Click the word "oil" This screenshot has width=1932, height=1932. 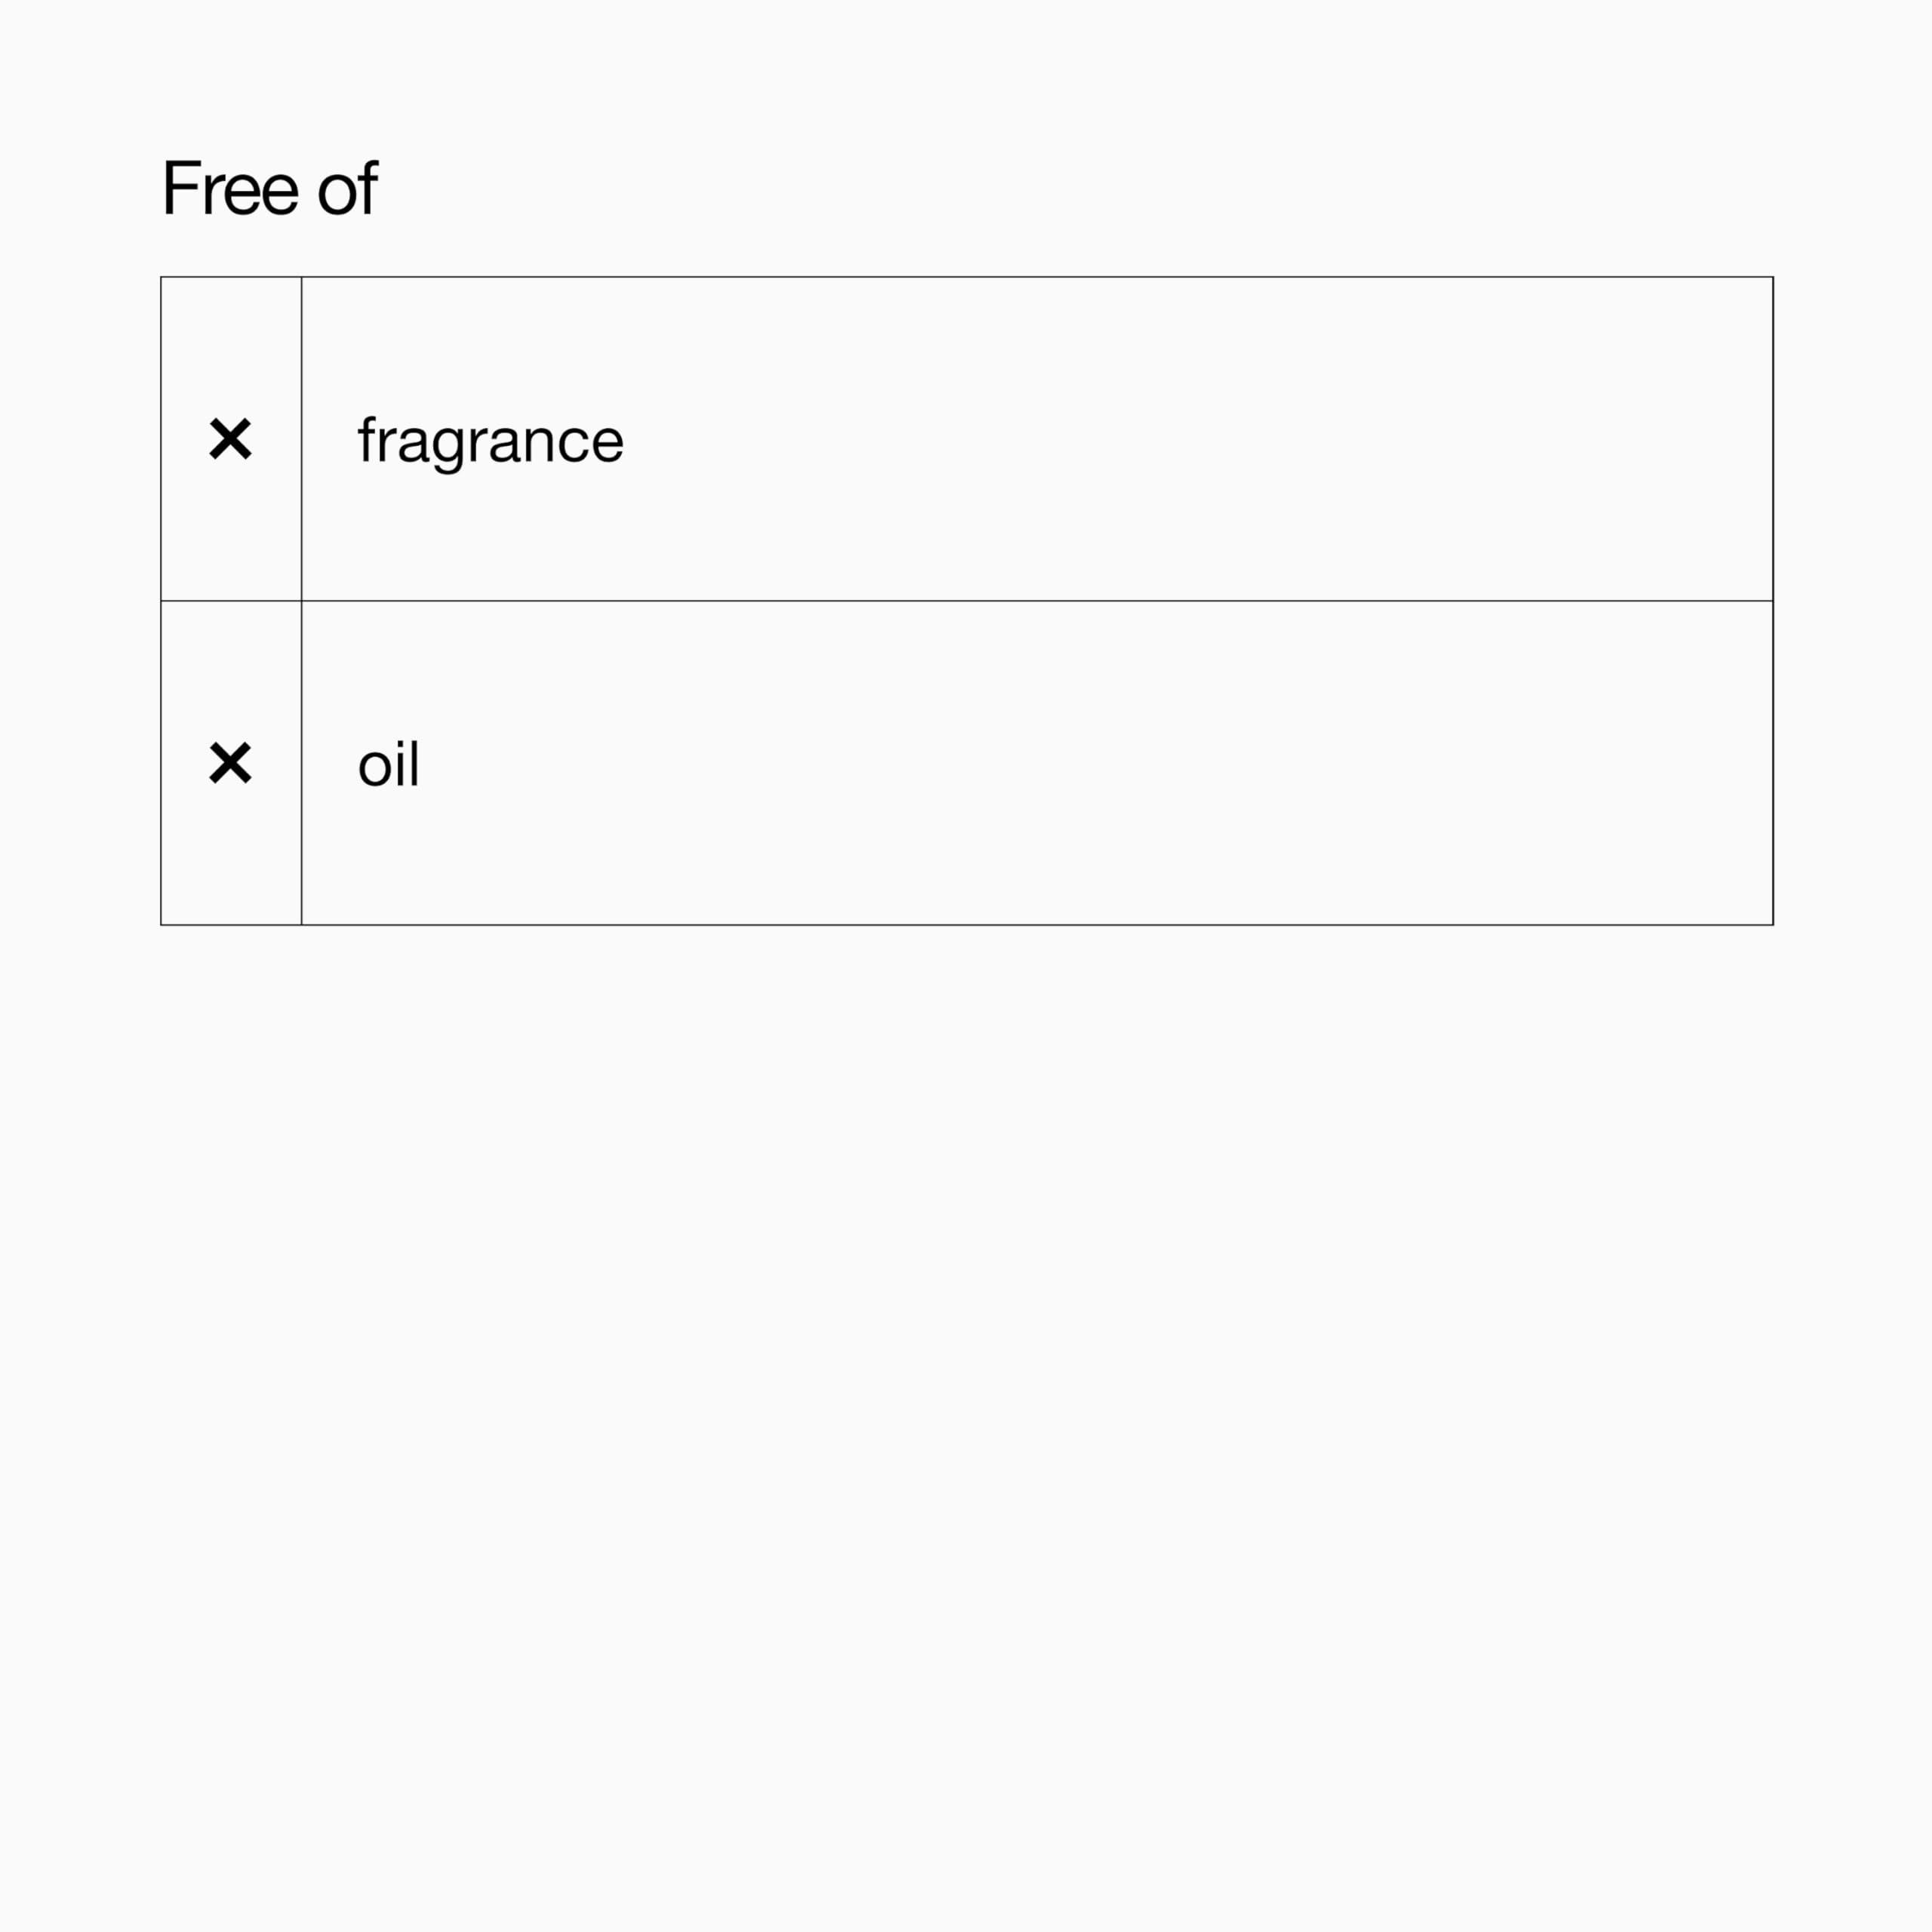pyautogui.click(x=388, y=764)
